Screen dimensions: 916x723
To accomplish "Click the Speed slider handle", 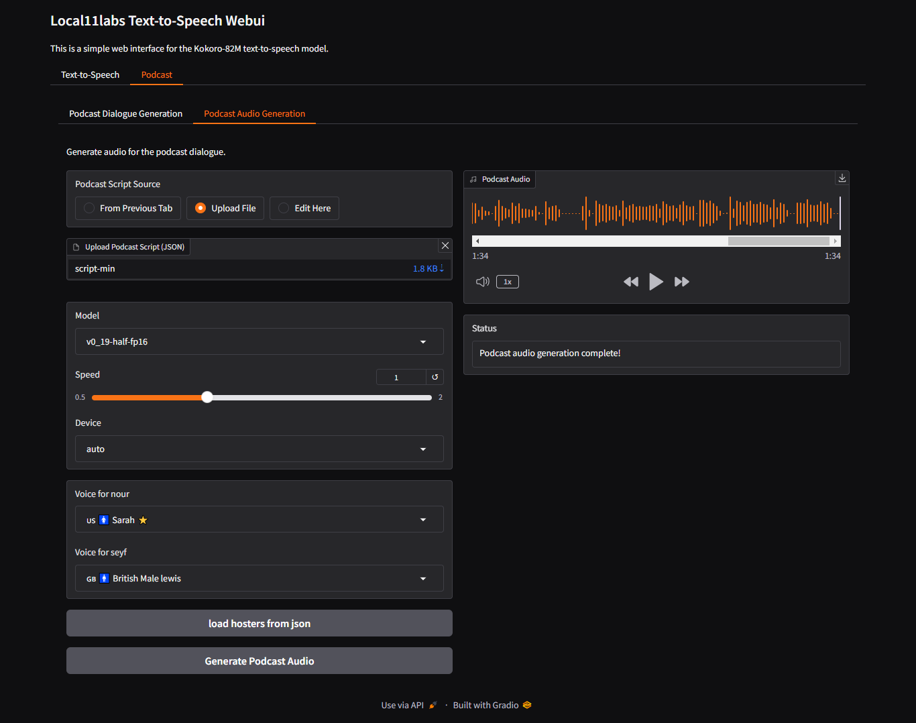I will (x=207, y=397).
